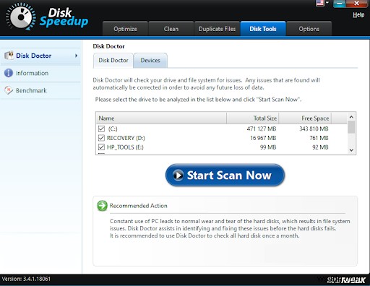Open the Options tab

[x=309, y=29]
